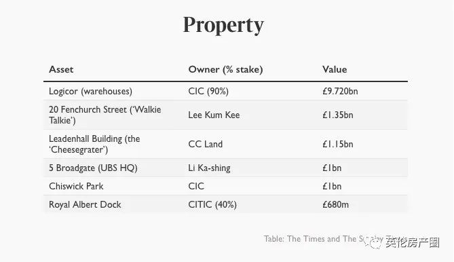Select the Value column header
Image resolution: width=454 pixels, height=262 pixels.
point(335,69)
